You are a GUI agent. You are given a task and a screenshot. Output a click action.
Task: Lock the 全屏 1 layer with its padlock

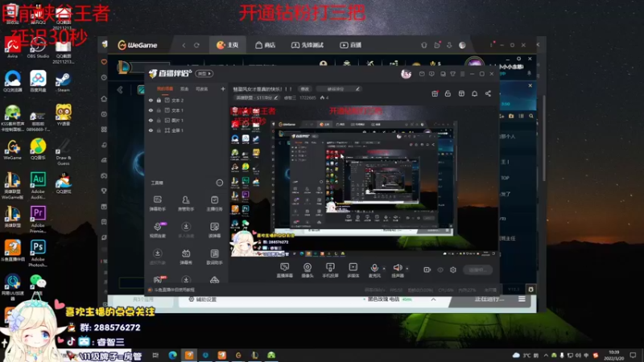pos(159,130)
